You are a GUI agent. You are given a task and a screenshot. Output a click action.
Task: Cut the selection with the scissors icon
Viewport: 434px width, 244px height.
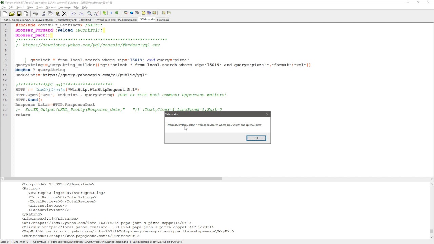(x=44, y=13)
